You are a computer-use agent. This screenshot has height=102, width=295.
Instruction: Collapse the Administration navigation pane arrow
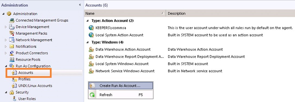tap(80, 5)
